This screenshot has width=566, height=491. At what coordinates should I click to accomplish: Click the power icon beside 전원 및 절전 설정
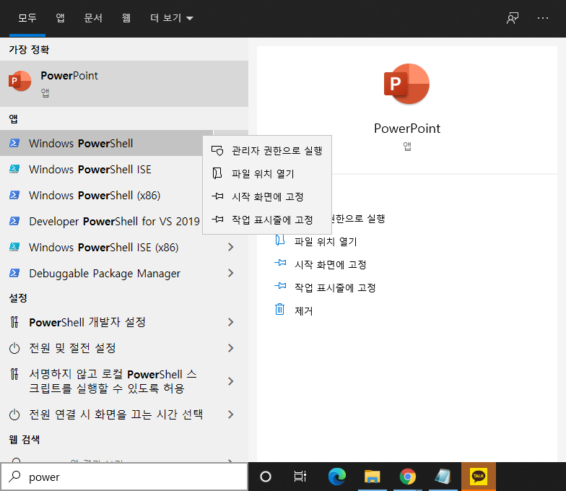14,348
